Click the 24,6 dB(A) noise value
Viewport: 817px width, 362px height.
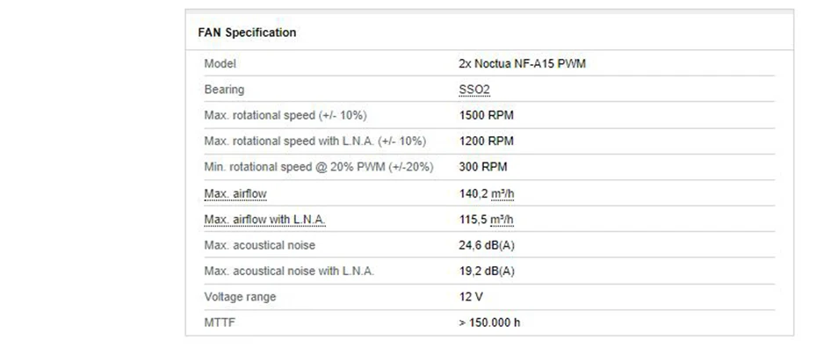pyautogui.click(x=487, y=245)
